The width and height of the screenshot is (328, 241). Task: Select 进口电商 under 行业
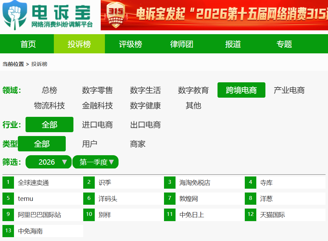(x=97, y=125)
